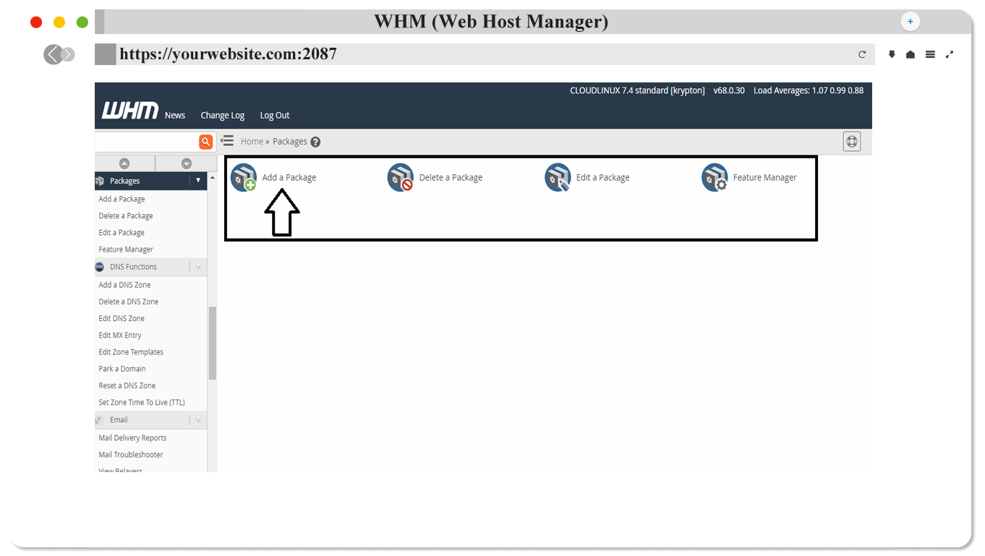Select Feature Manager in sidebar

126,249
